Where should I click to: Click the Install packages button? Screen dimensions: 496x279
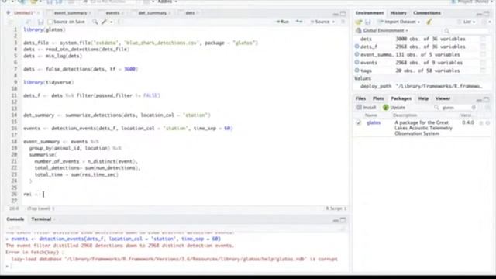[x=366, y=108]
